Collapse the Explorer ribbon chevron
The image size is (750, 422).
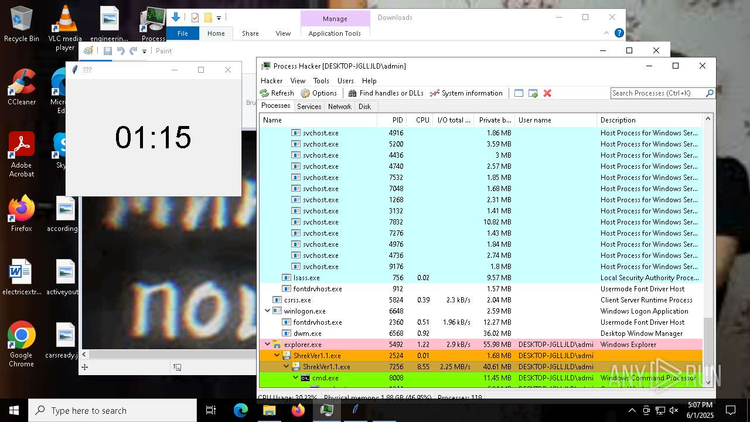pyautogui.click(x=606, y=33)
